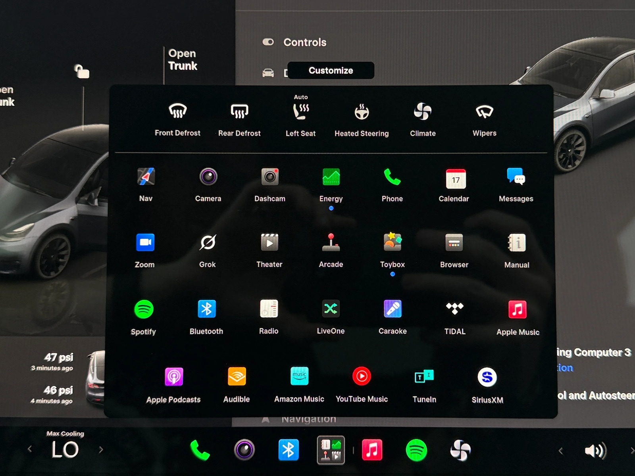
Task: Open the TIDAL app
Action: (x=455, y=317)
